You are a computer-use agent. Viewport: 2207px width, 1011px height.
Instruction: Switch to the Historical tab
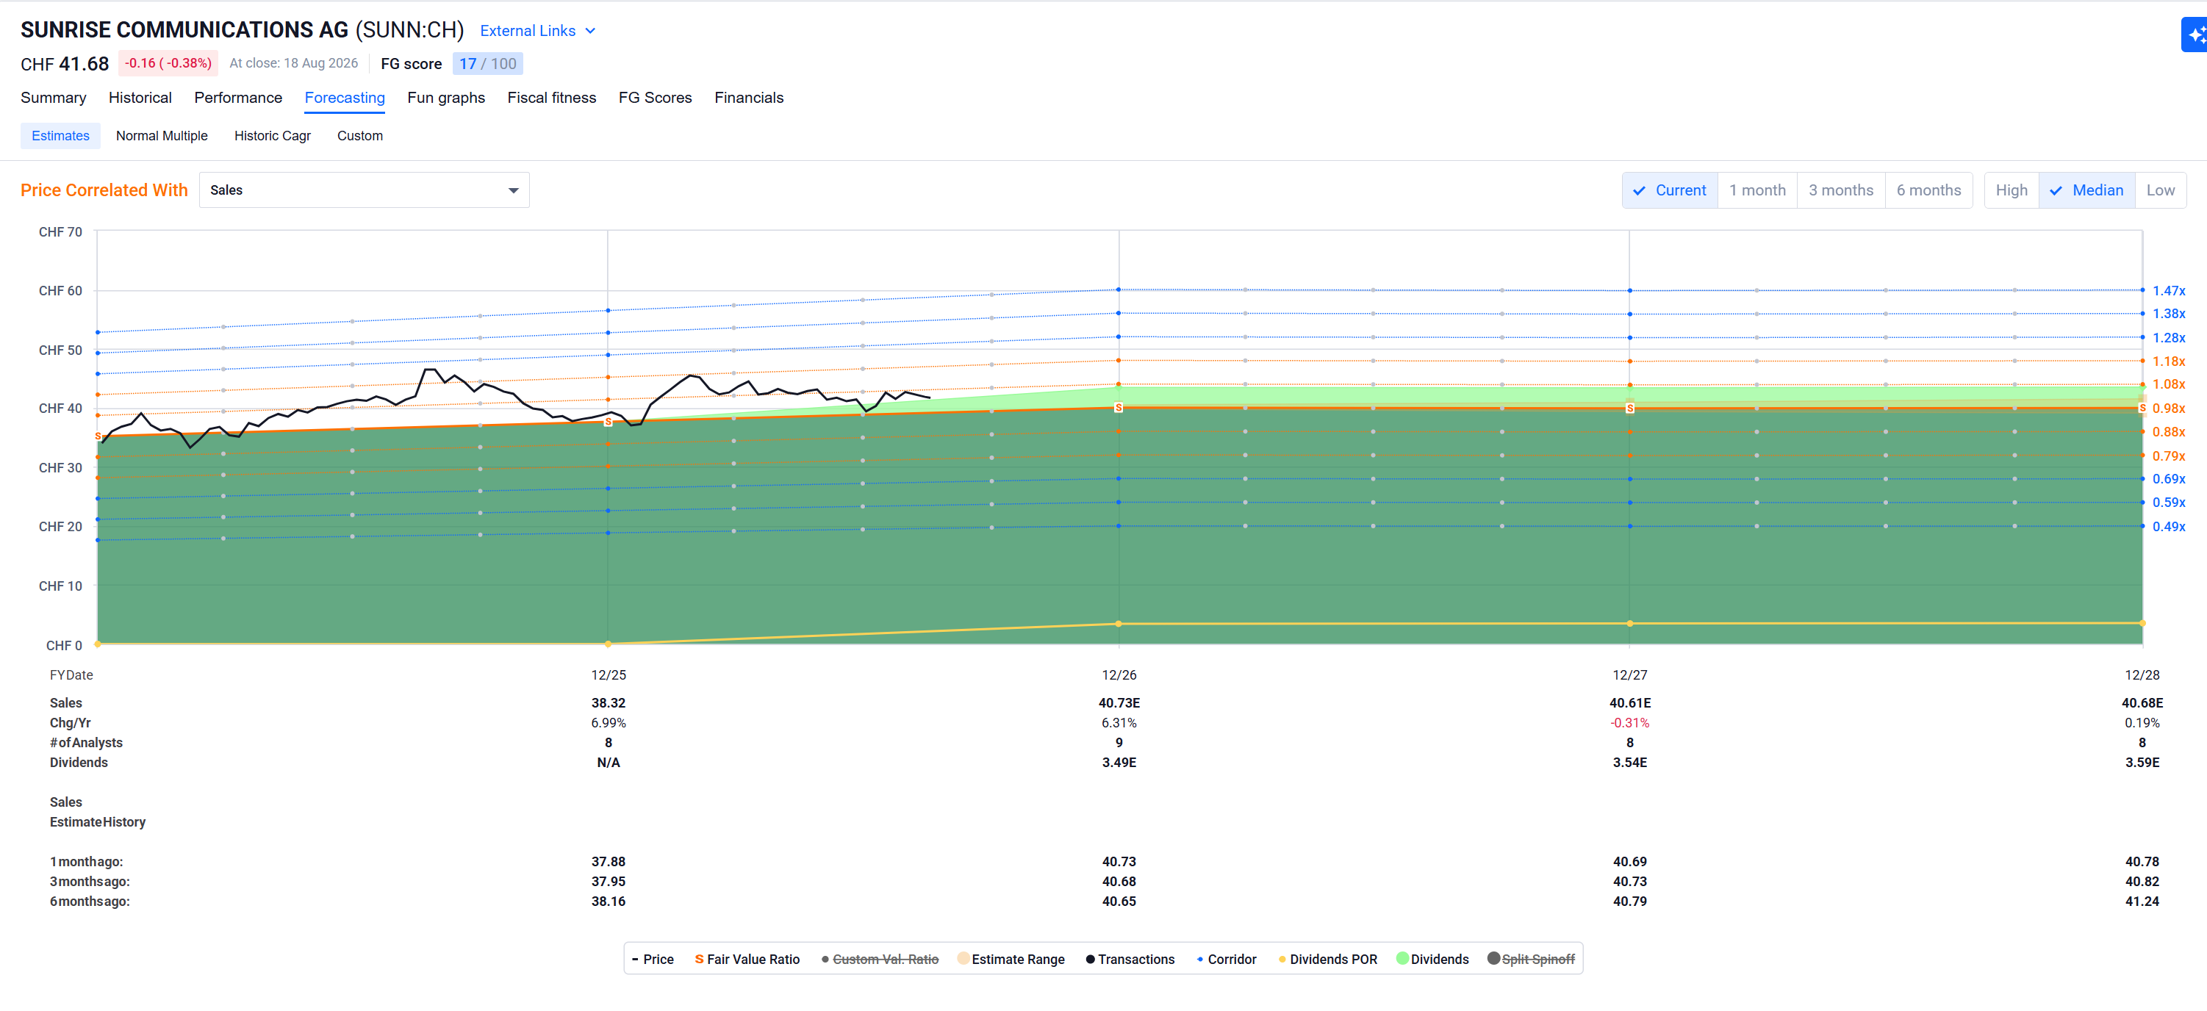(x=140, y=98)
